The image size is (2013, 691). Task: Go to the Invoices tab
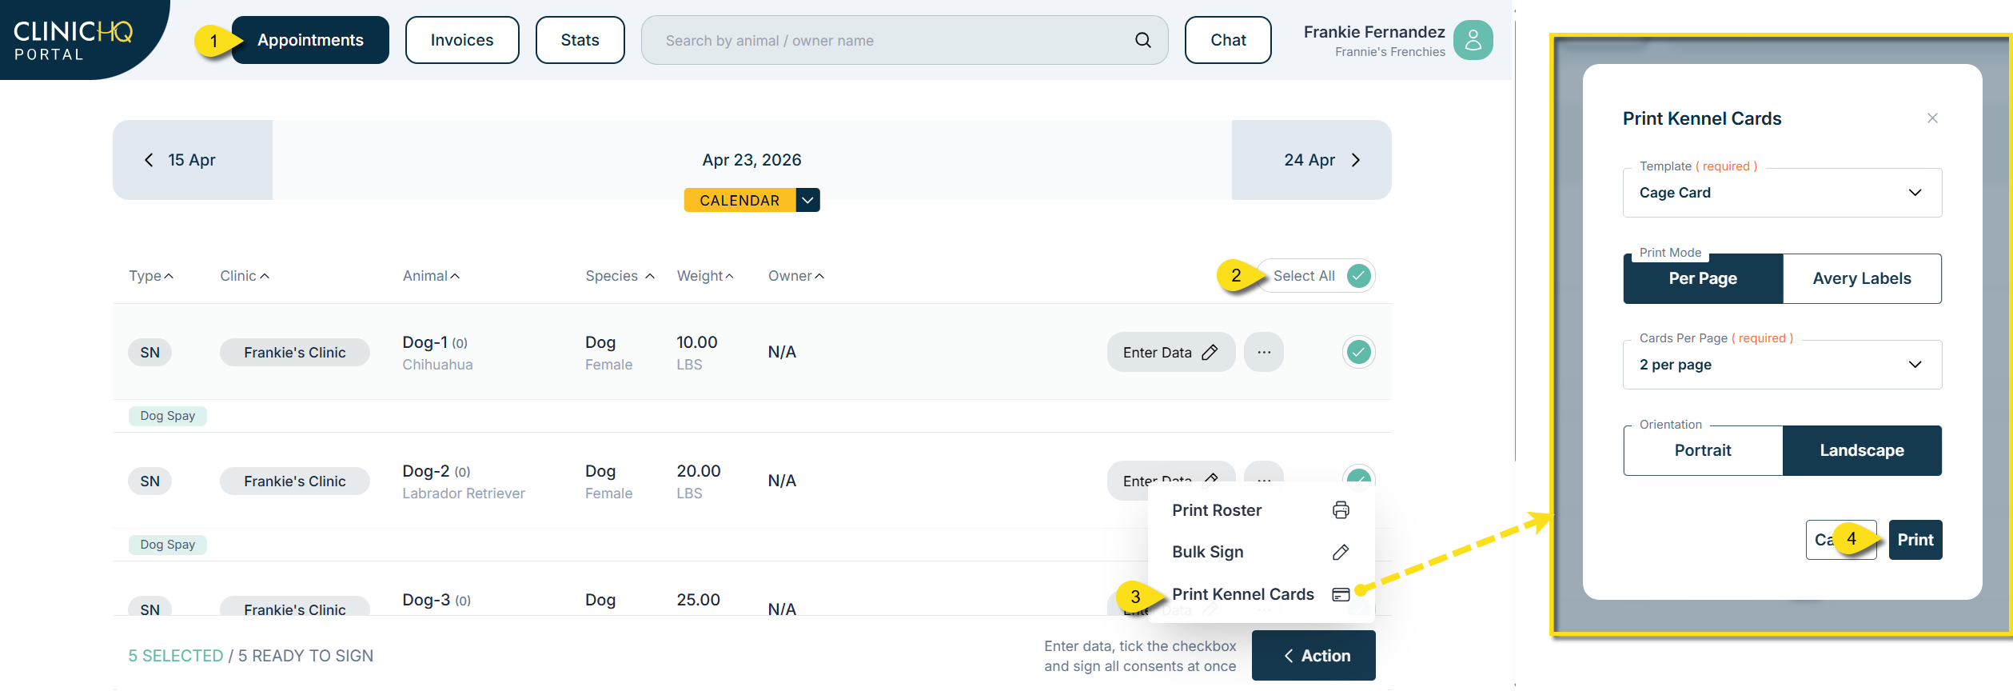(462, 40)
